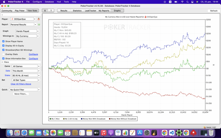Open Visual Studio Code from the dock
The image size is (221, 138).
(x=172, y=133)
